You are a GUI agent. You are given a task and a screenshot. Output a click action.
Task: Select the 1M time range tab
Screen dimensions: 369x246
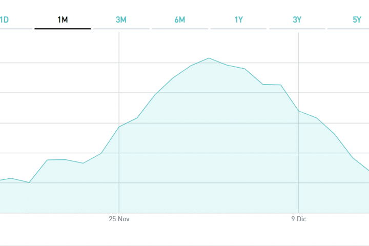[63, 20]
